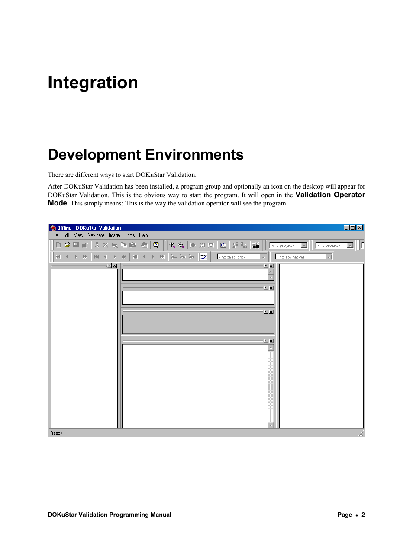Viewport: 413px width, 534px height.
Task: Click the Open folder toolbar icon
Action: tap(67, 245)
